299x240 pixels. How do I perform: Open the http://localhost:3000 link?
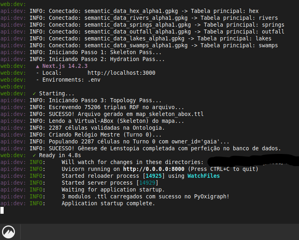(x=121, y=73)
